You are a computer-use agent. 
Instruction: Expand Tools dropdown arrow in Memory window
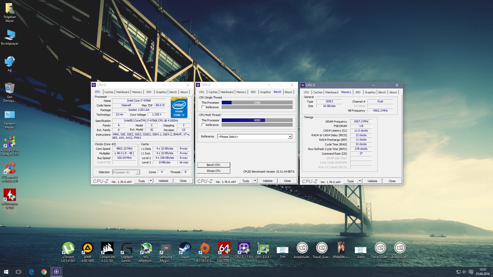click(x=360, y=181)
